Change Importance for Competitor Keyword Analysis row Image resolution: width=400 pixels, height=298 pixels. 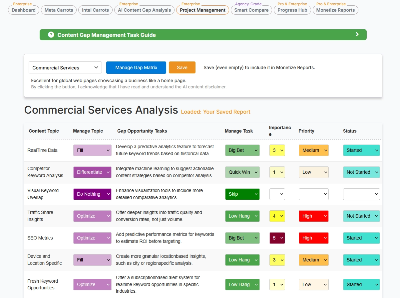point(277,172)
